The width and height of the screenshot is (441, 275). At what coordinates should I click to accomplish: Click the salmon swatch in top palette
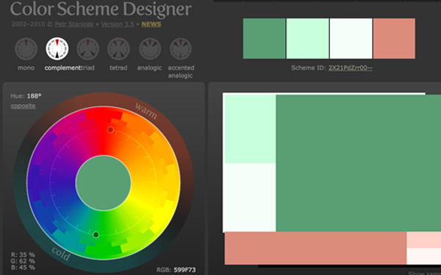pyautogui.click(x=394, y=38)
